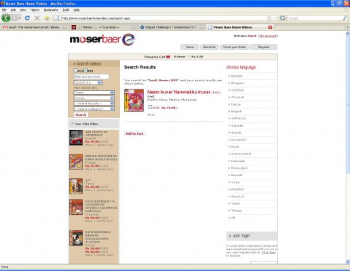This screenshot has height=271, width=350.
Task: Toggle the VCD checkbox in search videos
Action: [x=76, y=70]
